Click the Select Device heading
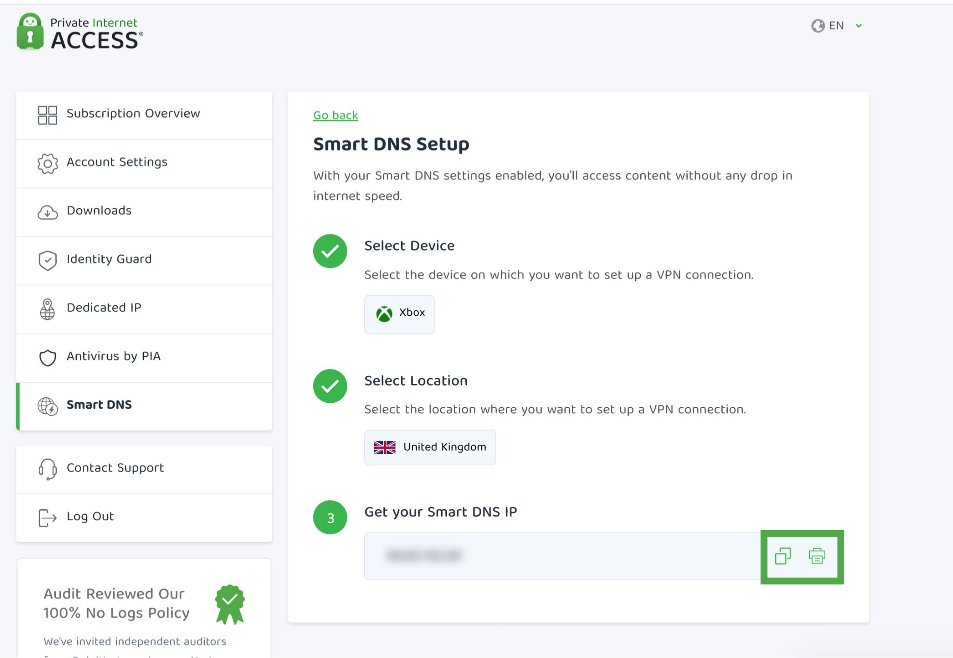This screenshot has height=658, width=953. point(409,246)
